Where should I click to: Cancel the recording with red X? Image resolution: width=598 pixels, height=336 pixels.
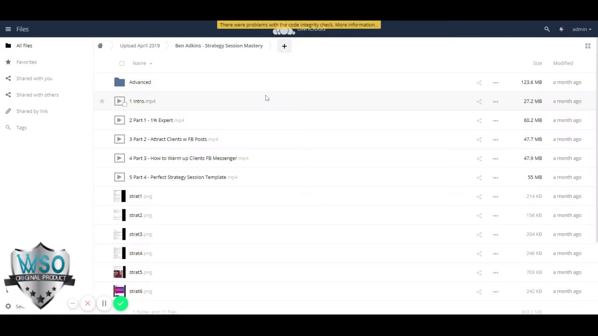(87, 304)
